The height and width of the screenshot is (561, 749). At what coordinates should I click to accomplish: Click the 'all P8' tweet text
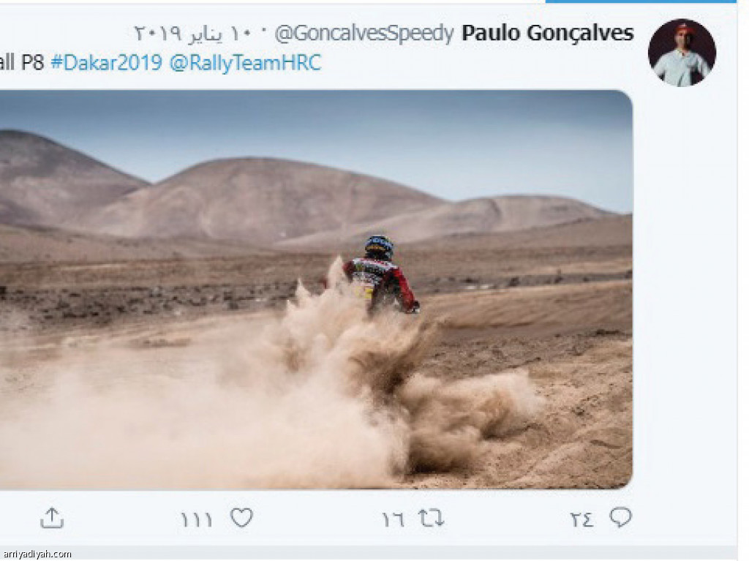tap(22, 63)
